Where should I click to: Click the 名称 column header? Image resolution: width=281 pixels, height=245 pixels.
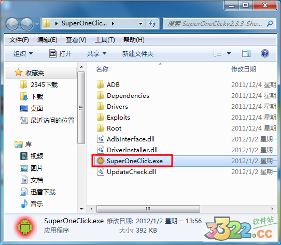point(102,69)
